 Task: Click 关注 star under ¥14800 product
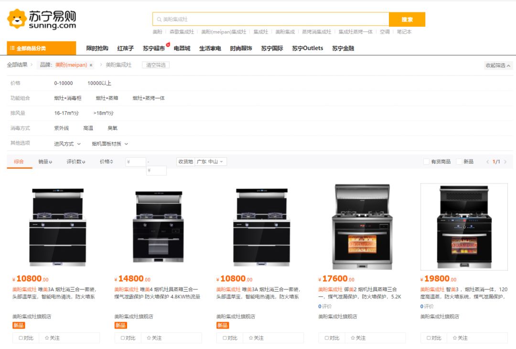tap(154, 338)
